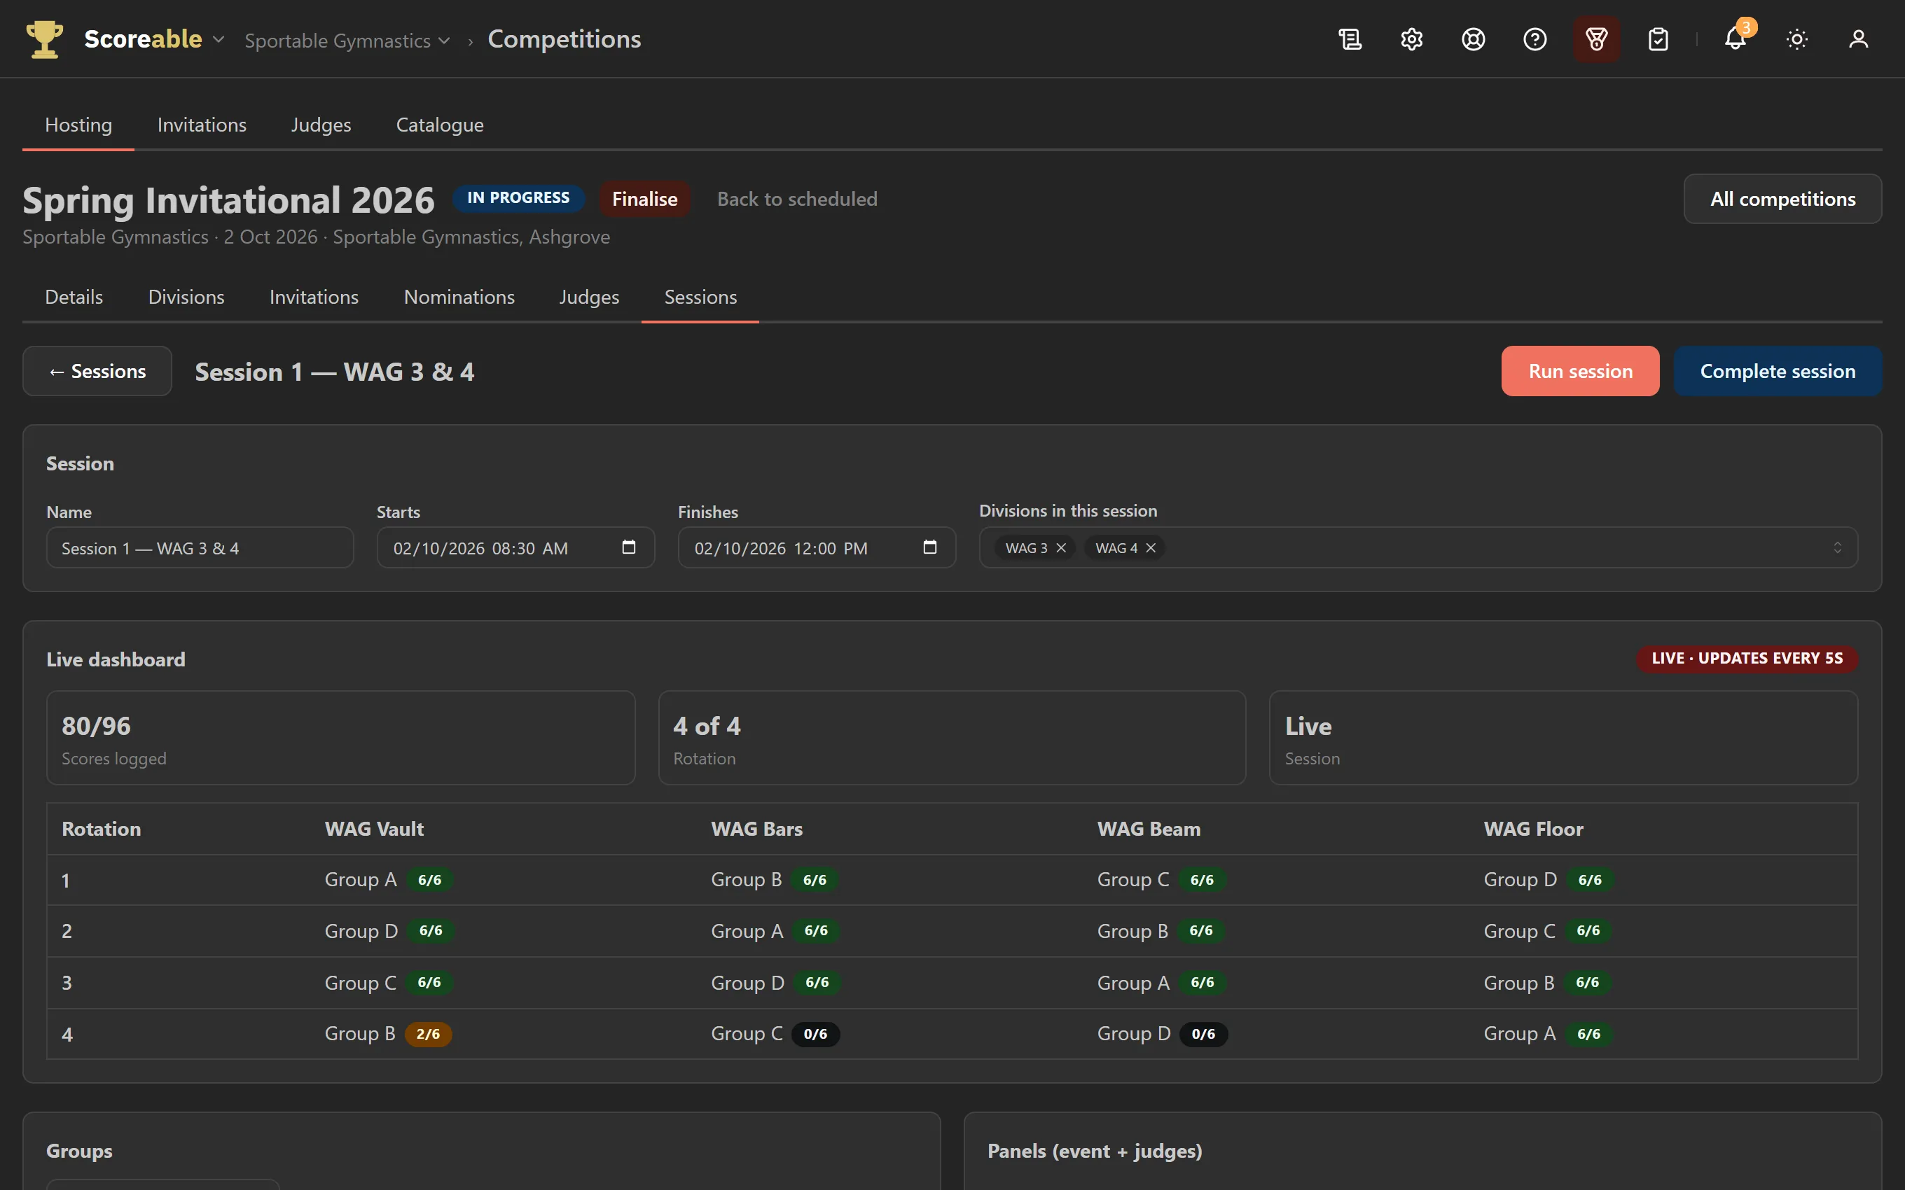Open the Finishes date calendar picker icon

click(929, 547)
